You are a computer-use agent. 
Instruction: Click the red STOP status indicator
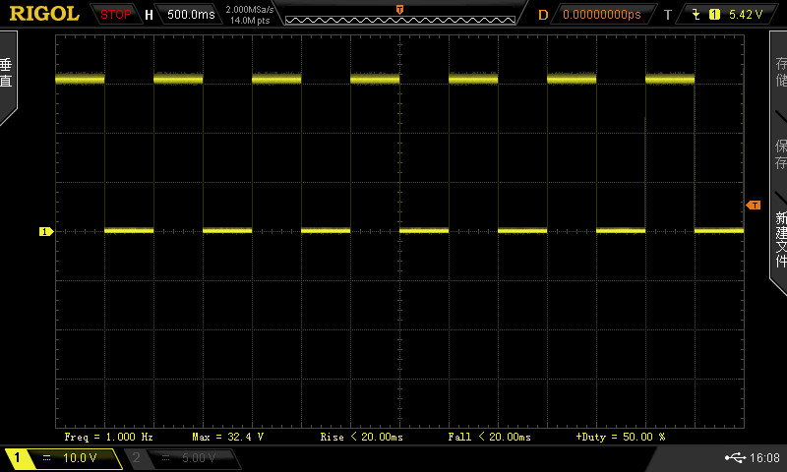[116, 15]
